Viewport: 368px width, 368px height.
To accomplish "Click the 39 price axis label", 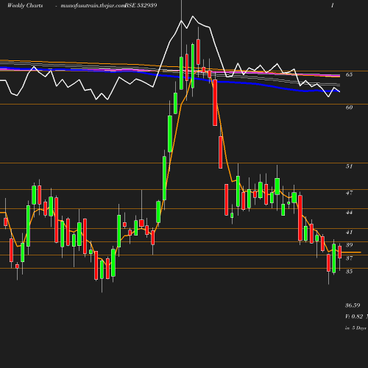I will pyautogui.click(x=350, y=245).
